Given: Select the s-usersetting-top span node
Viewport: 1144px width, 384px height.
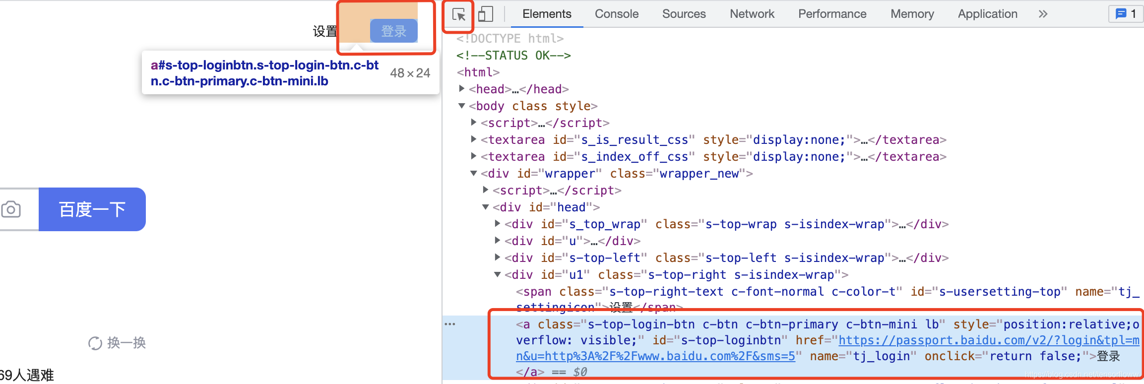Looking at the screenshot, I should 827,299.
